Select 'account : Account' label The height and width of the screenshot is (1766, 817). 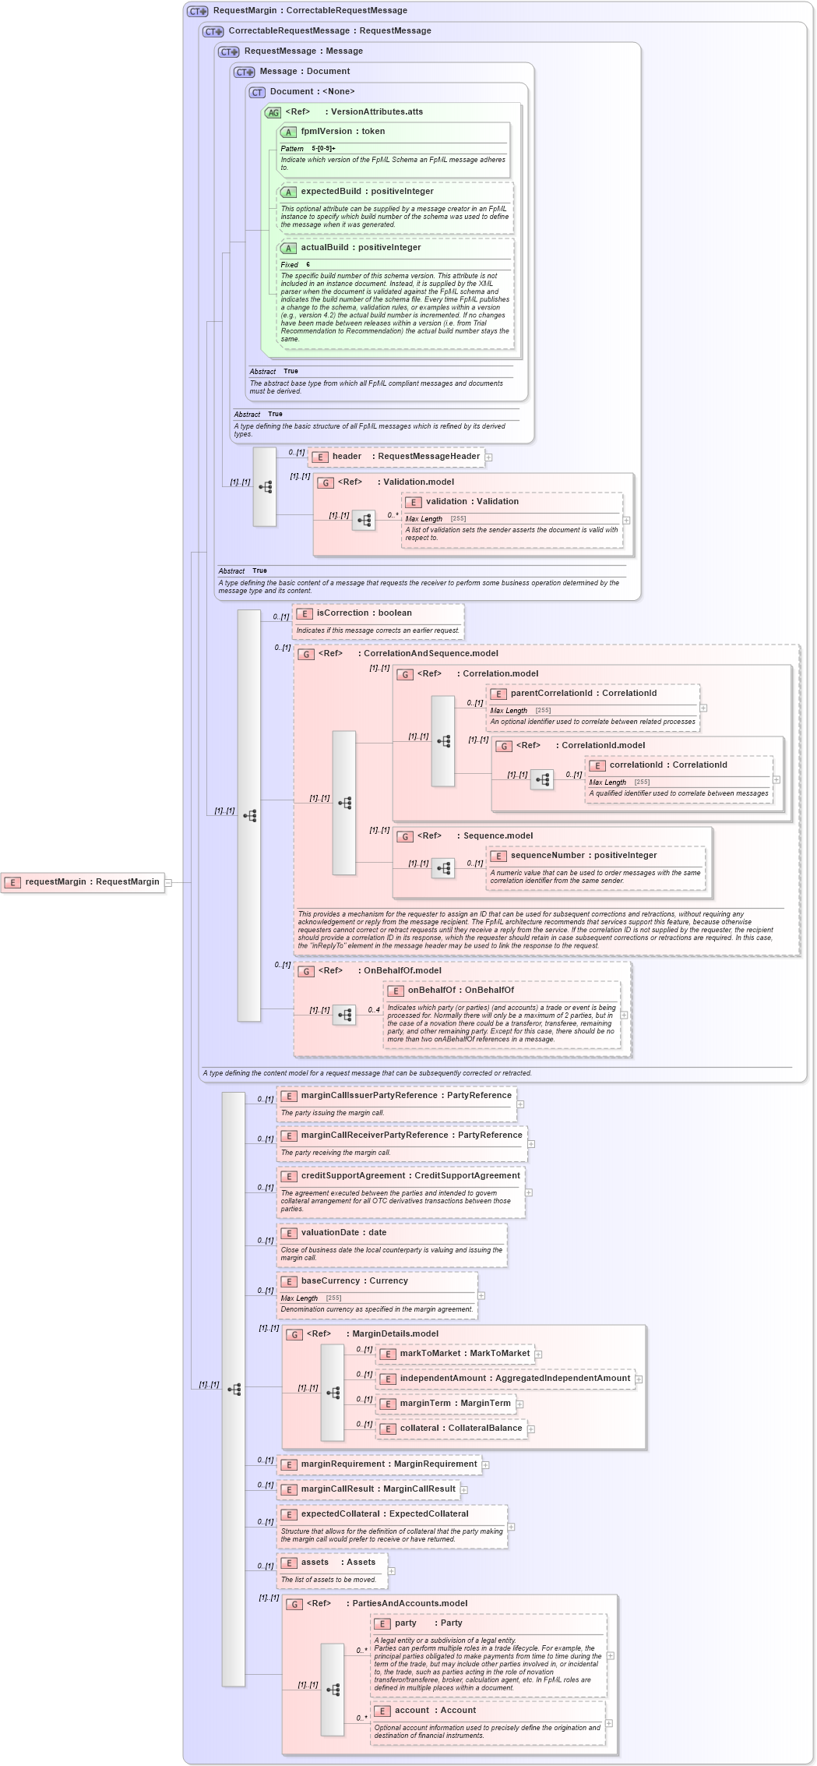pyautogui.click(x=435, y=1710)
